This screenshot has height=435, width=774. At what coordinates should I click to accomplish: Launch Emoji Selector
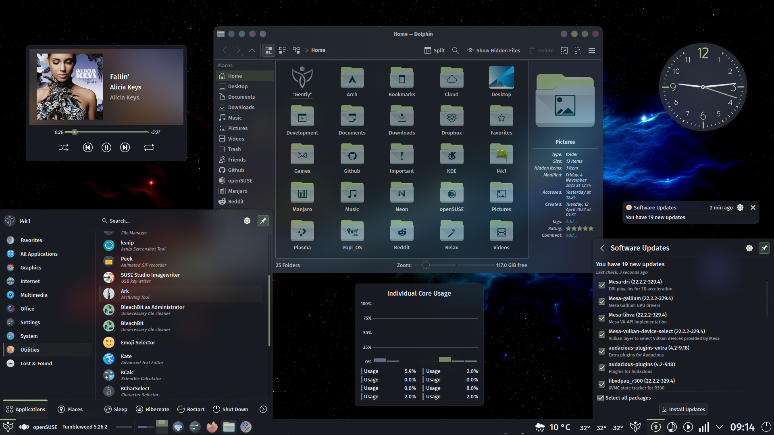[x=181, y=342]
